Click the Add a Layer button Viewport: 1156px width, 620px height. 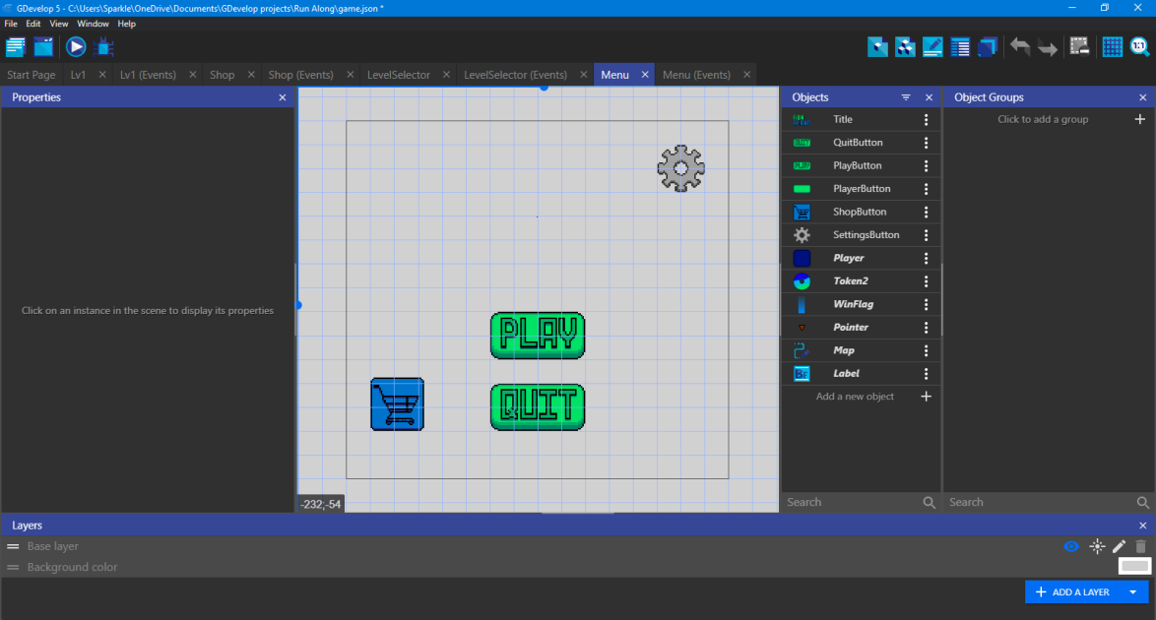1072,592
